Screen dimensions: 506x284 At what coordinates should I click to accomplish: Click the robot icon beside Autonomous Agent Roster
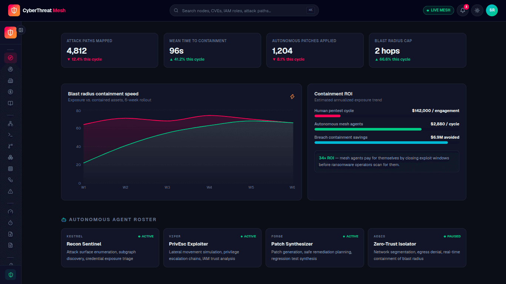coord(64,220)
